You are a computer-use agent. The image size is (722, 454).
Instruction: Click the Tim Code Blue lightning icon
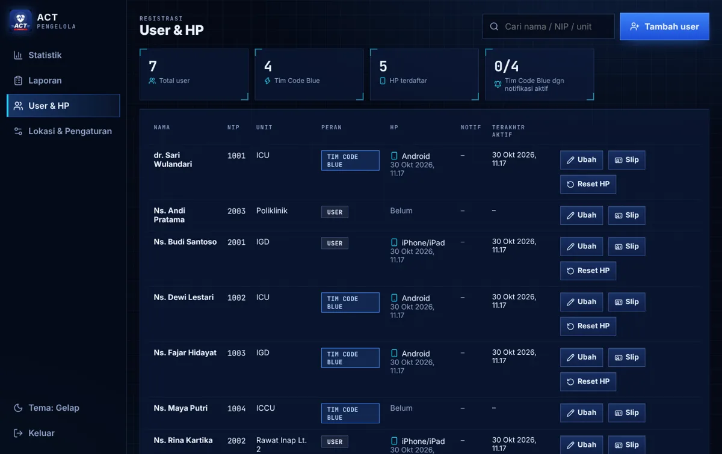pos(267,81)
